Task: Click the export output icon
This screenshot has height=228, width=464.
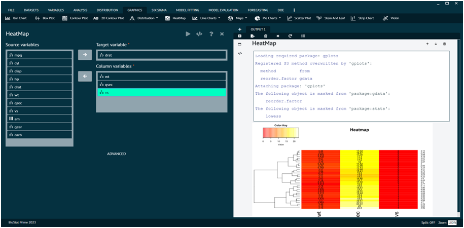Action: pos(253,36)
